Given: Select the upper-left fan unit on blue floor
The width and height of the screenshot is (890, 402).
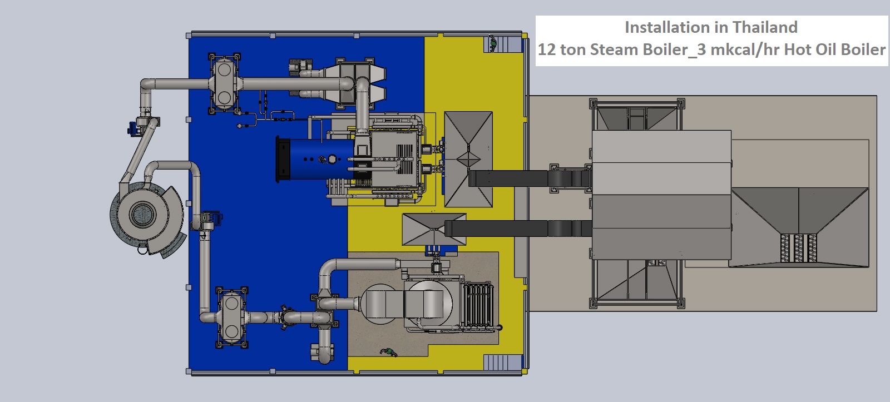Looking at the screenshot, I should 225,83.
